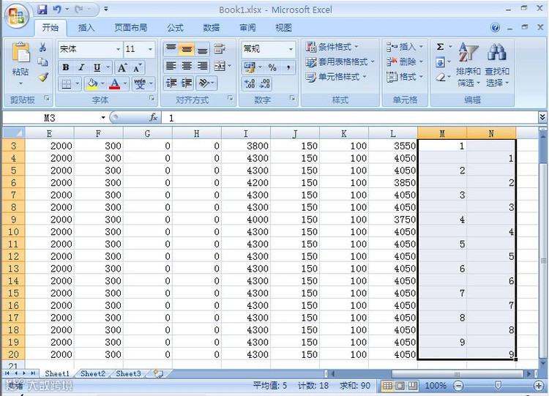Switch to Sheet2 tab
Screen dimensions: 549x396
click(93, 373)
